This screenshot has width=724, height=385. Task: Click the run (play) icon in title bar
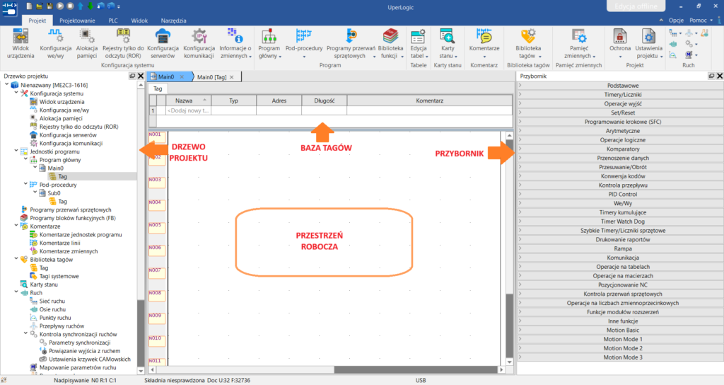click(x=60, y=6)
